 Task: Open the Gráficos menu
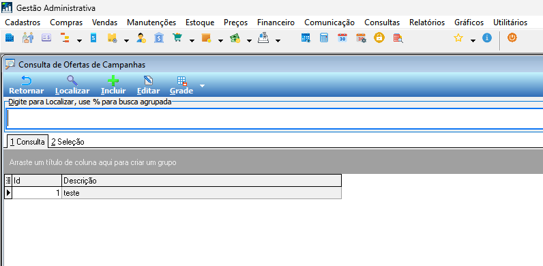pos(469,23)
